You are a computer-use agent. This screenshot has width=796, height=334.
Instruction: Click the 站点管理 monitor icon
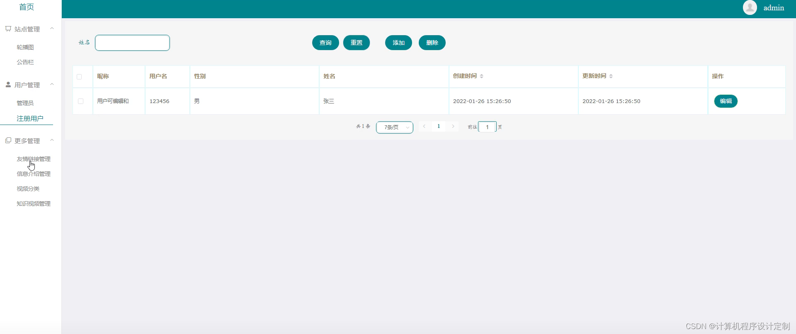pyautogui.click(x=8, y=29)
